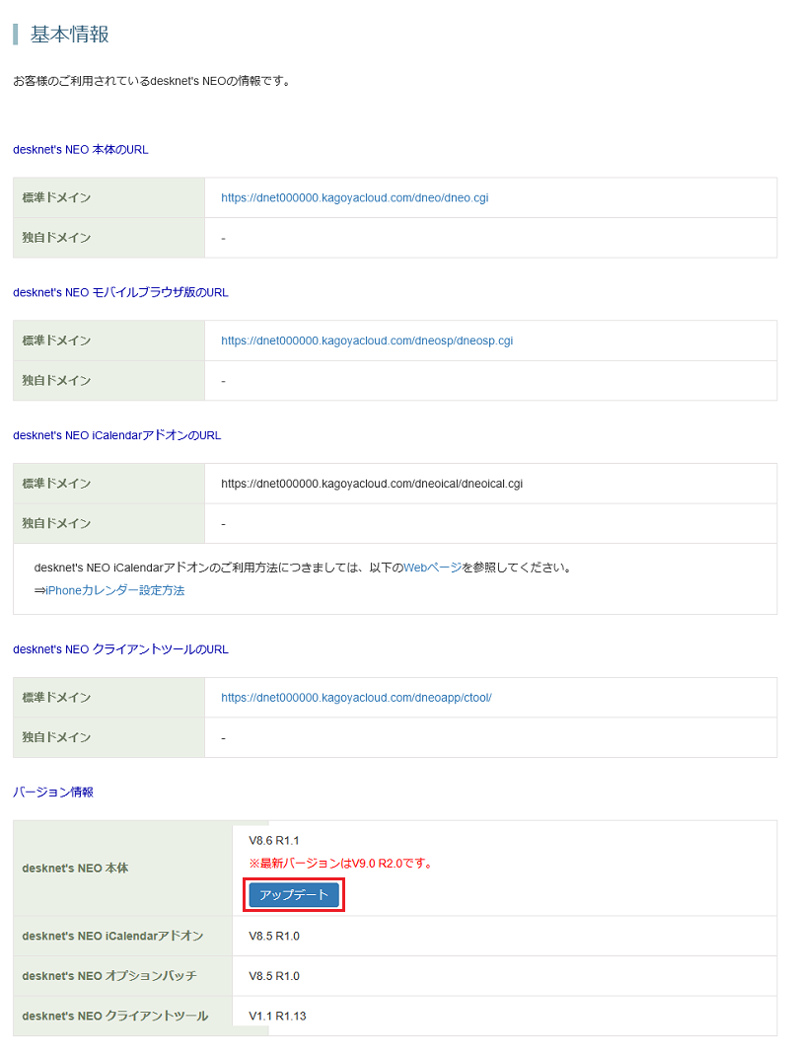Click the desknet's NEO 本体 version row label
Image resolution: width=789 pixels, height=1060 pixels.
75,868
